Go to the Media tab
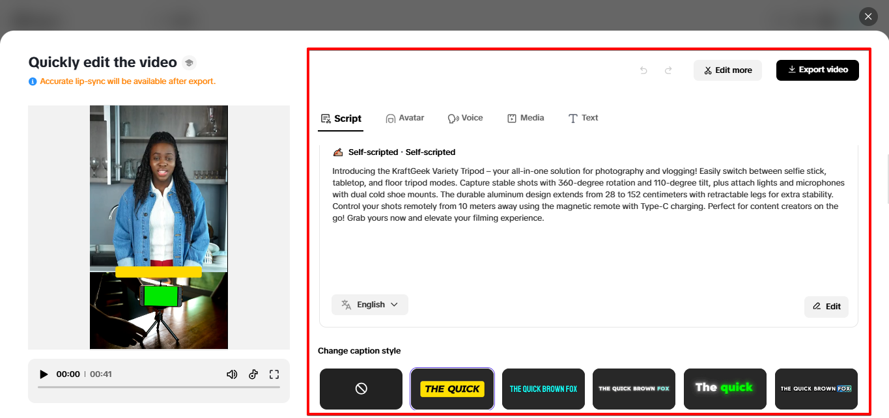The image size is (889, 418). coord(525,118)
